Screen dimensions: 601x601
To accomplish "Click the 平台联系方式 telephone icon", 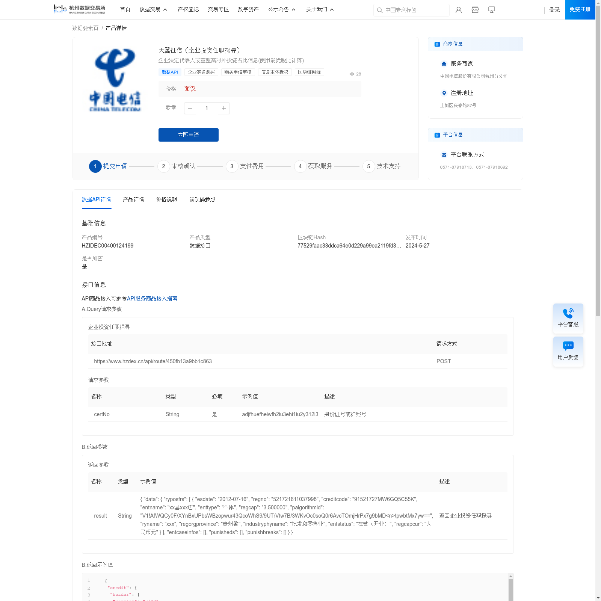I will pos(444,155).
